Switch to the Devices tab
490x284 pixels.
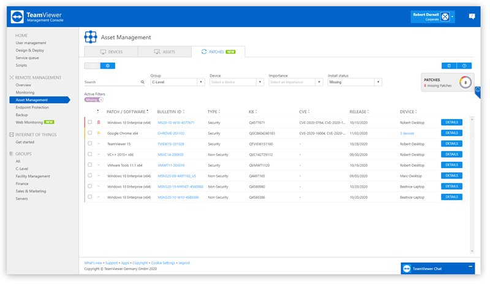[111, 52]
